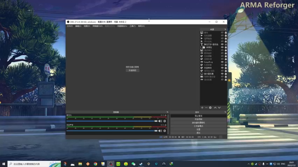The image size is (298, 167).
Task: Open the 文件(F) menu
Action: click(x=70, y=26)
